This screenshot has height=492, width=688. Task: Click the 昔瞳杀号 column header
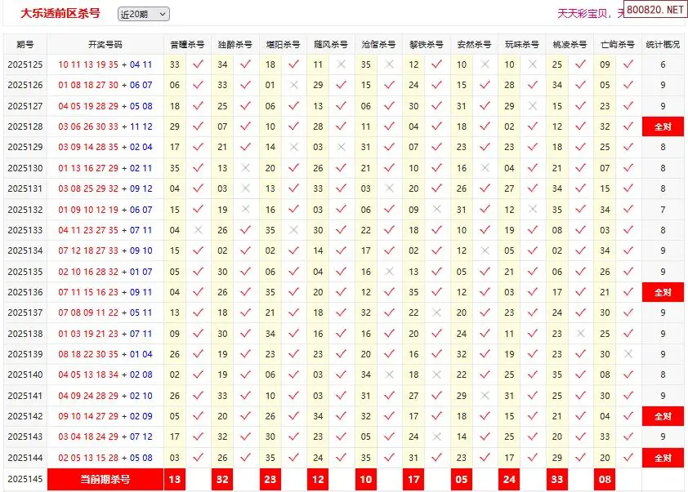coord(187,44)
